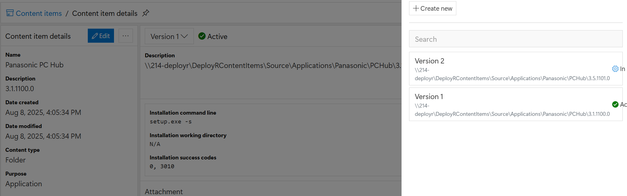The image size is (627, 196).
Task: Open Content items breadcrumb link
Action: 39,13
